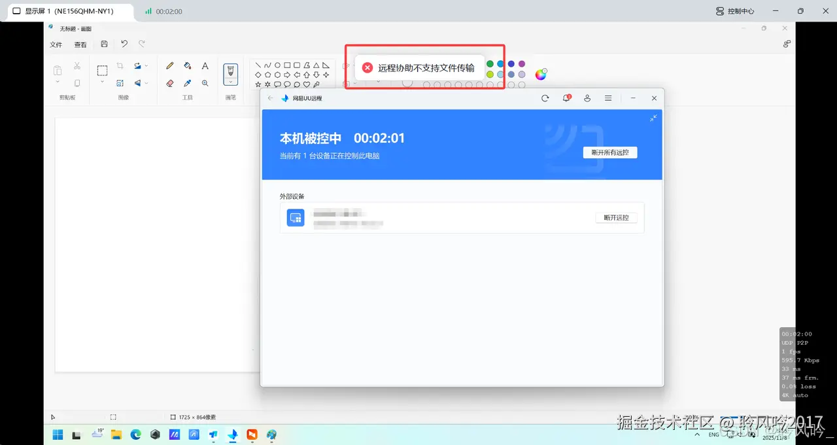Click the 断开所有远控 button
The width and height of the screenshot is (837, 445).
coord(609,152)
